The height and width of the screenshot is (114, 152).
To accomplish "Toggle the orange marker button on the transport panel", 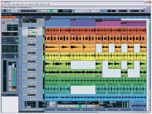I will click(x=97, y=106).
